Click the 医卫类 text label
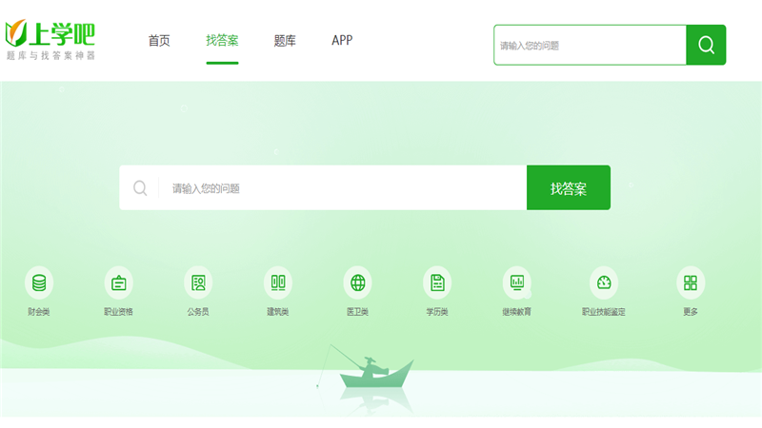 358,312
